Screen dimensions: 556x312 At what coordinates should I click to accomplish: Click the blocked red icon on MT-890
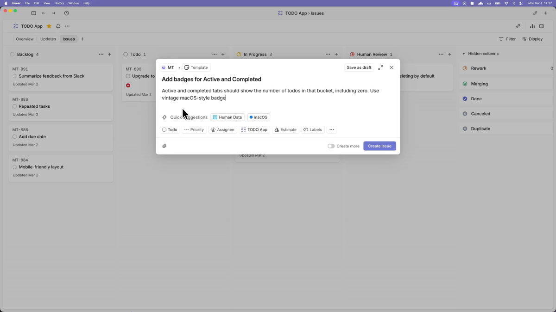[128, 86]
